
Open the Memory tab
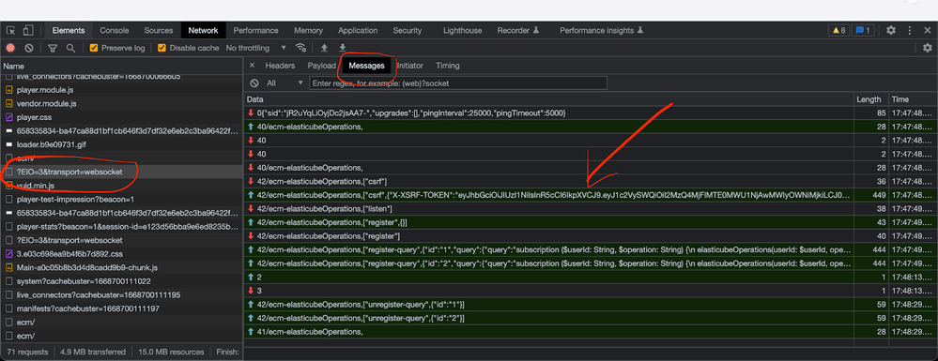tap(308, 30)
